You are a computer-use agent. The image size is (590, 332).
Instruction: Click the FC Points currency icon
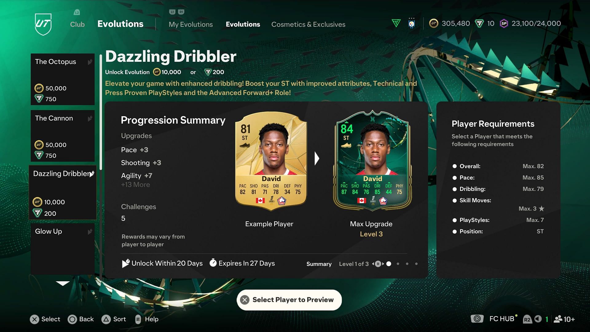[480, 23]
